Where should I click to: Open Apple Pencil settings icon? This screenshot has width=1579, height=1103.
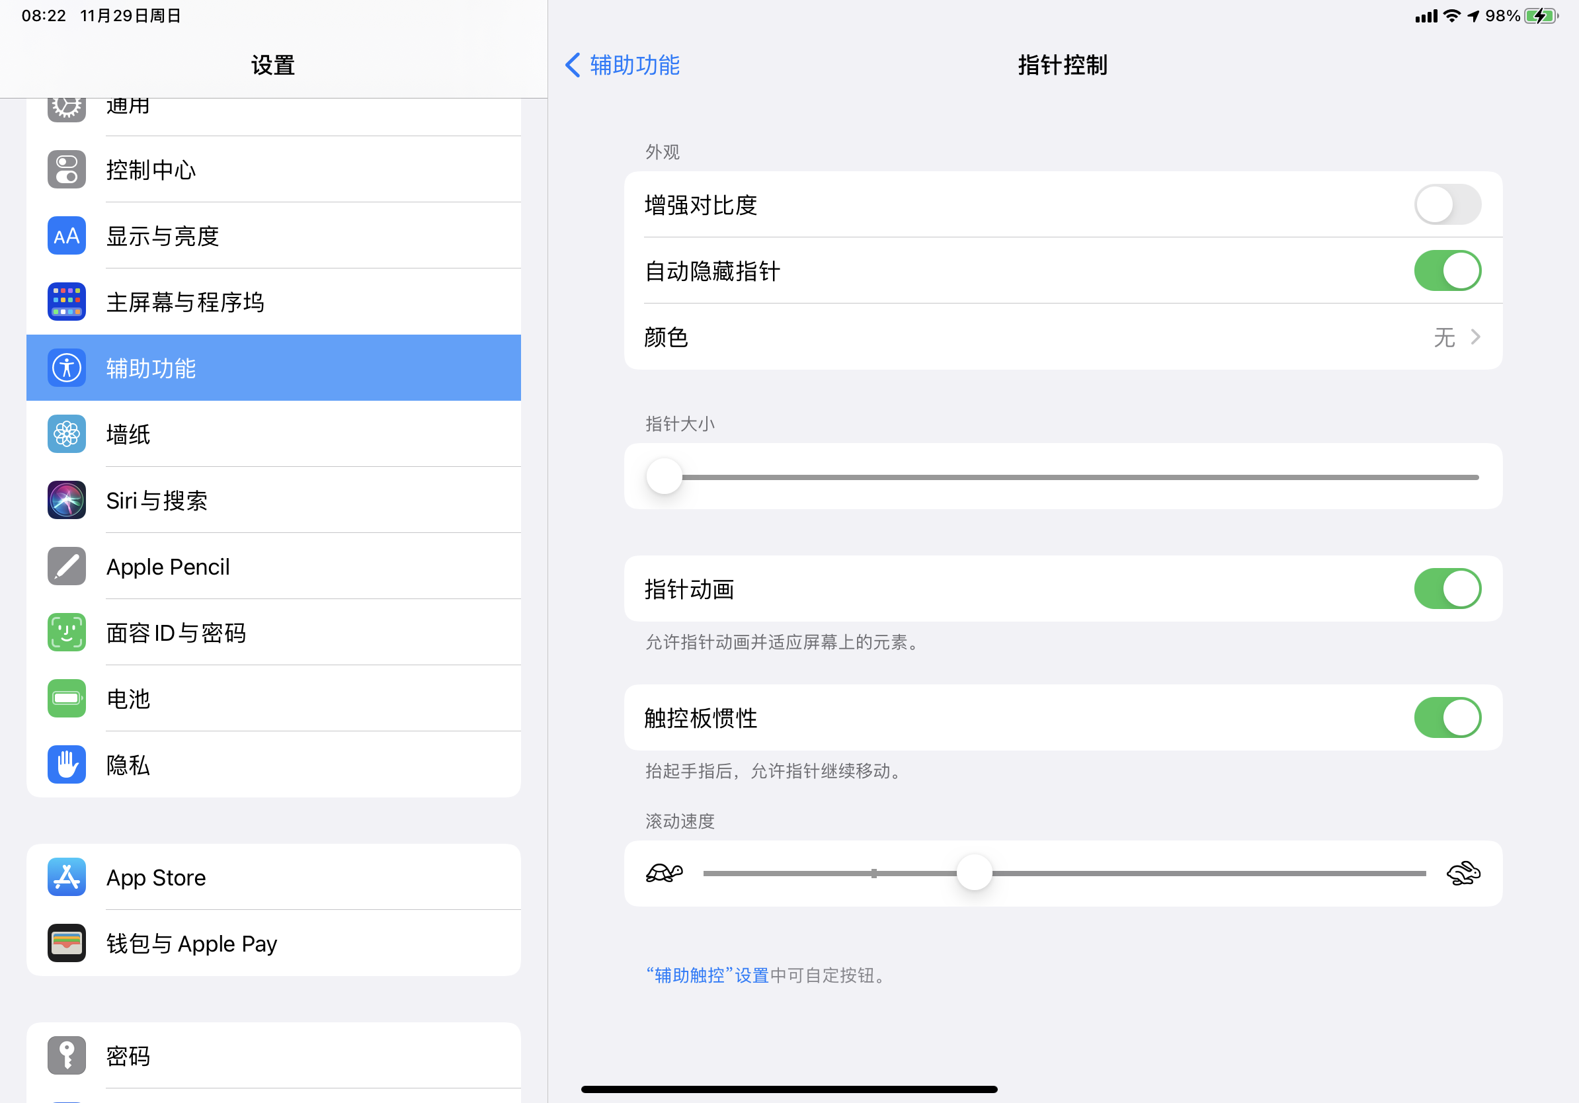pos(67,566)
